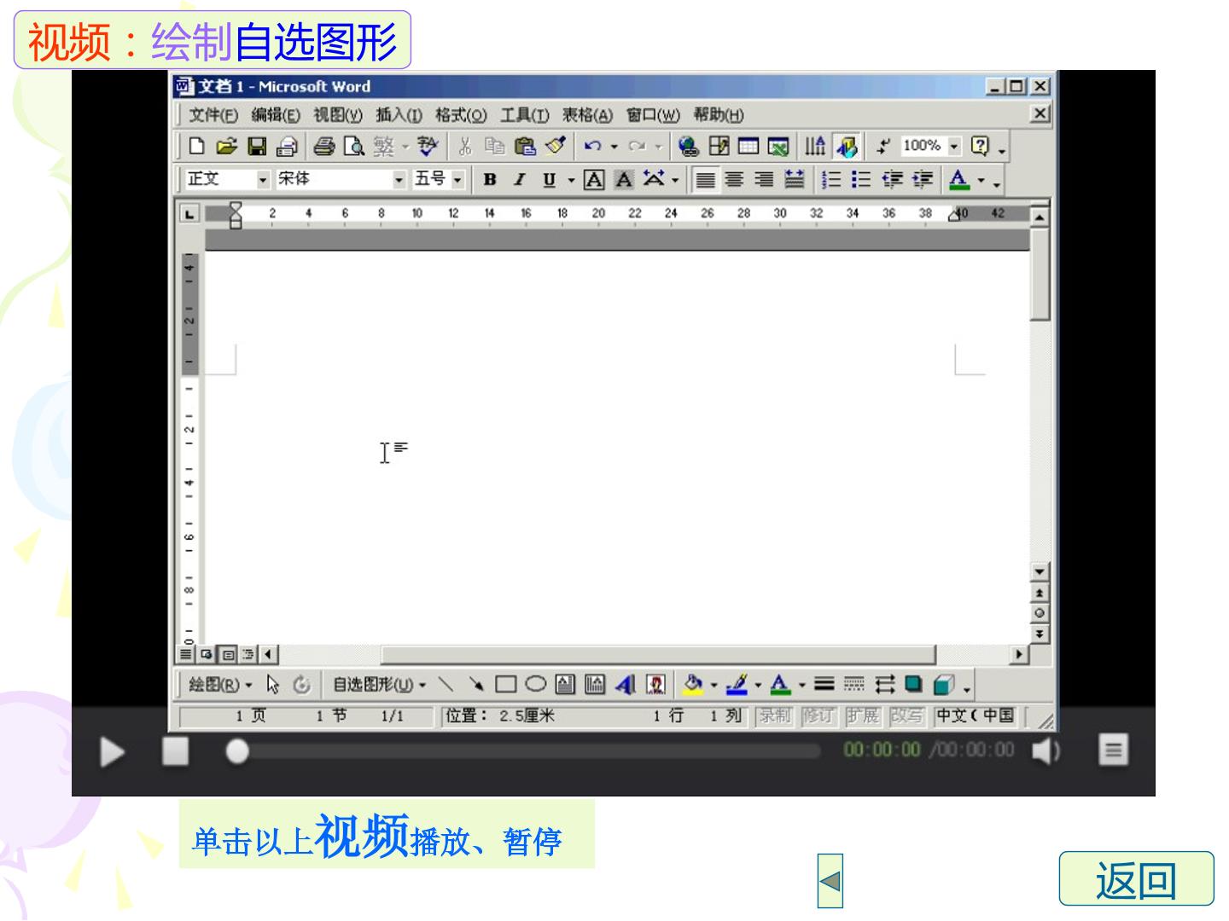Screen dimensions: 1229x921
Task: Click the Cut scissors icon
Action: pyautogui.click(x=465, y=147)
